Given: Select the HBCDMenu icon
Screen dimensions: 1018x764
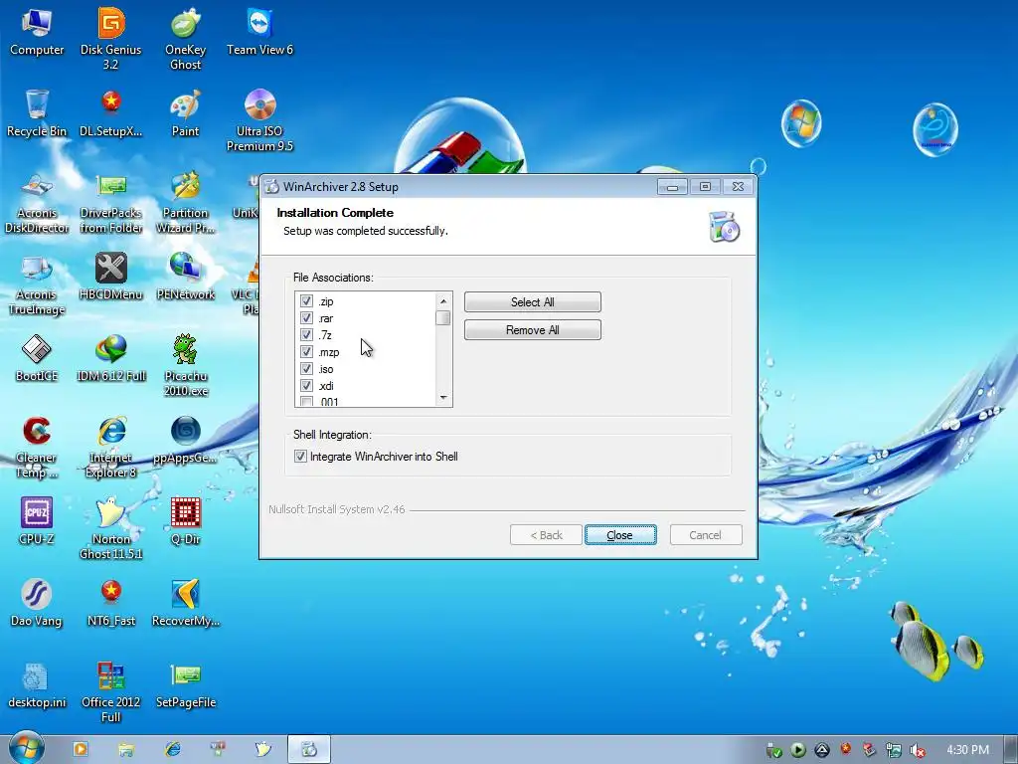Looking at the screenshot, I should [x=111, y=277].
